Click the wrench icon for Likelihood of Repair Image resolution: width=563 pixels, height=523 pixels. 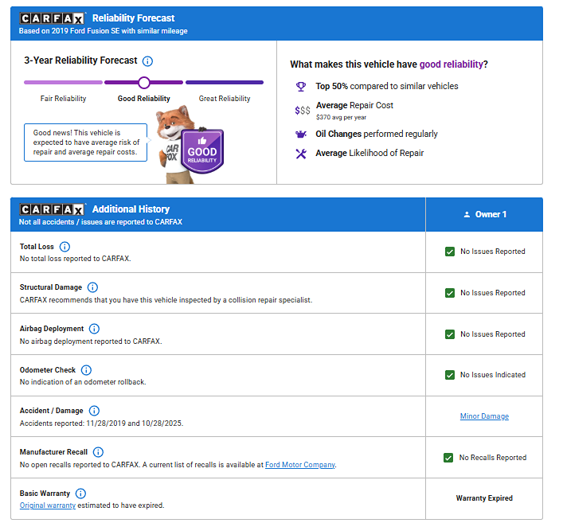coord(301,154)
